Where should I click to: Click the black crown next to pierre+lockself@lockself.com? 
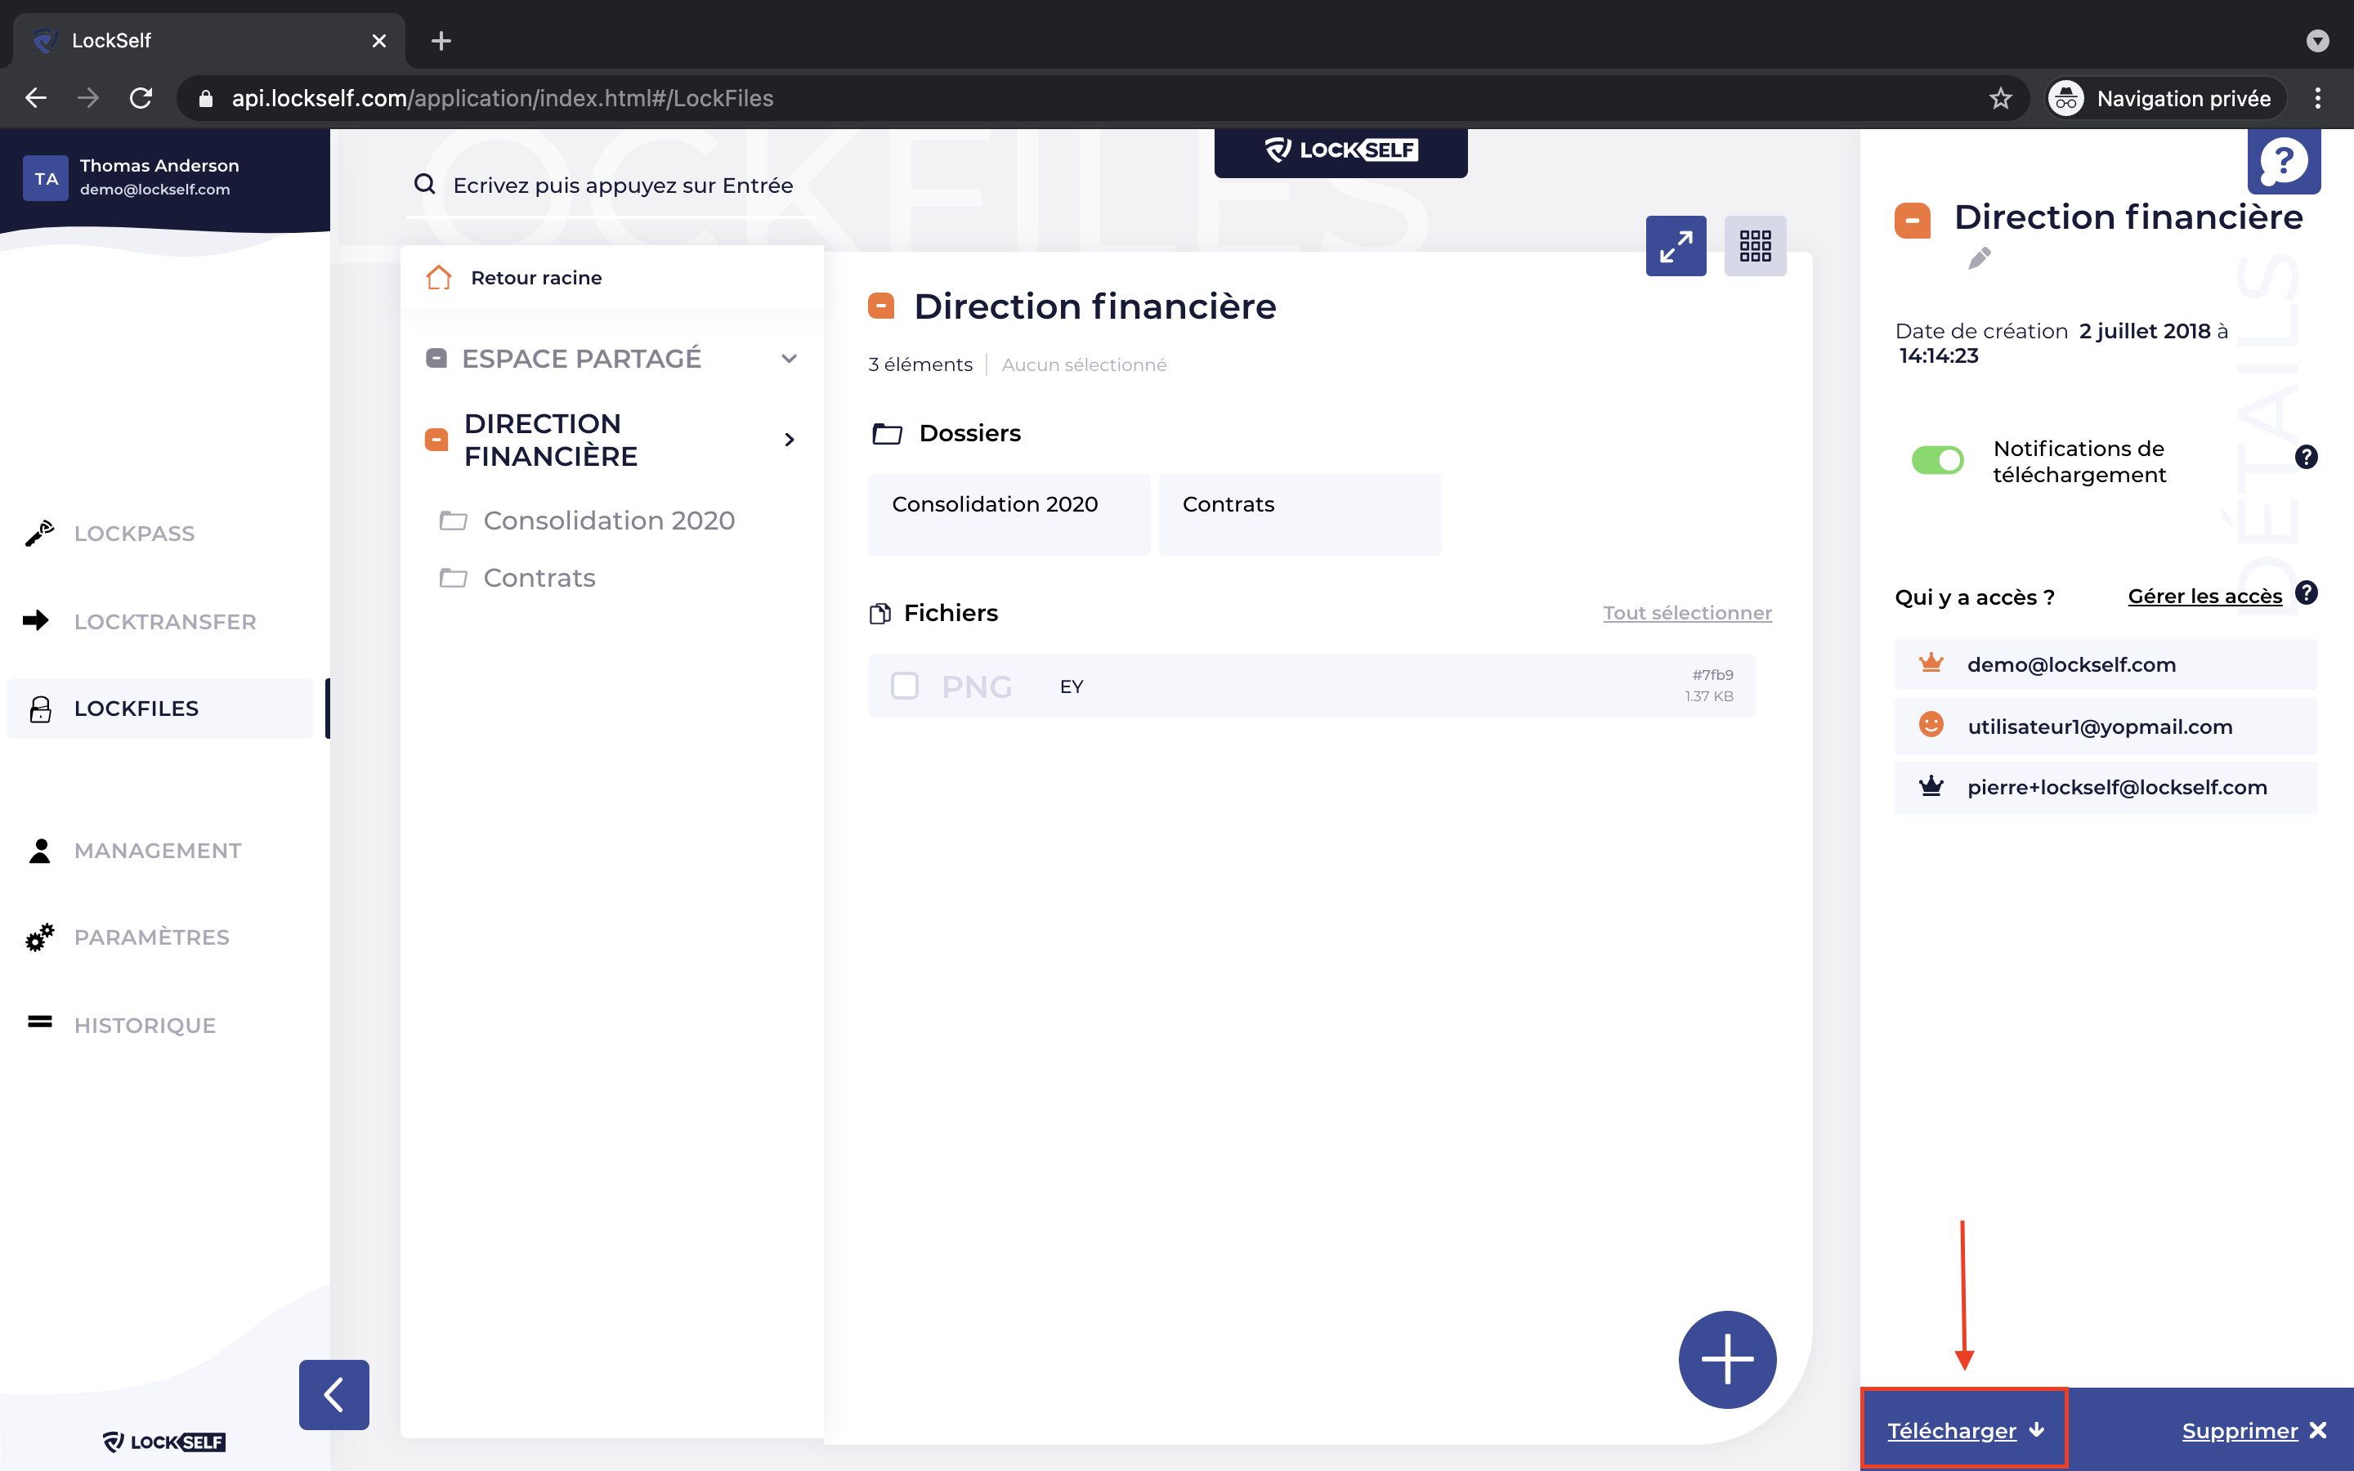(1931, 786)
